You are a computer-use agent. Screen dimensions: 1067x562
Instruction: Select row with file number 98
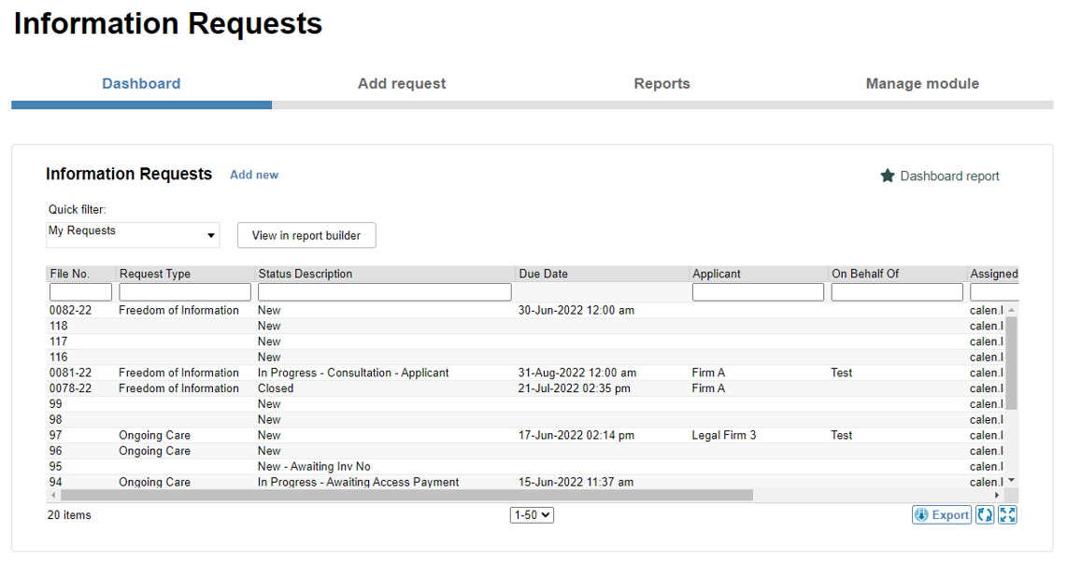pyautogui.click(x=525, y=419)
